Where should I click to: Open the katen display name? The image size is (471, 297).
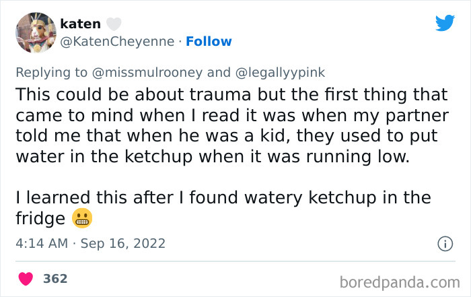click(x=80, y=24)
